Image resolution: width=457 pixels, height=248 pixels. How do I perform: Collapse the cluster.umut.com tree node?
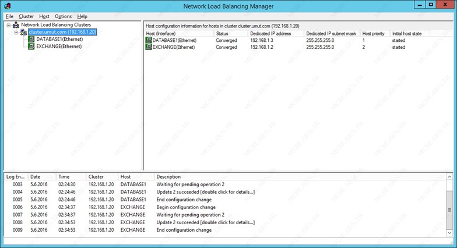[x=16, y=33]
